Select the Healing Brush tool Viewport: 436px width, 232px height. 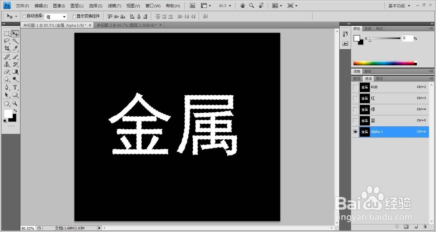coord(7,57)
